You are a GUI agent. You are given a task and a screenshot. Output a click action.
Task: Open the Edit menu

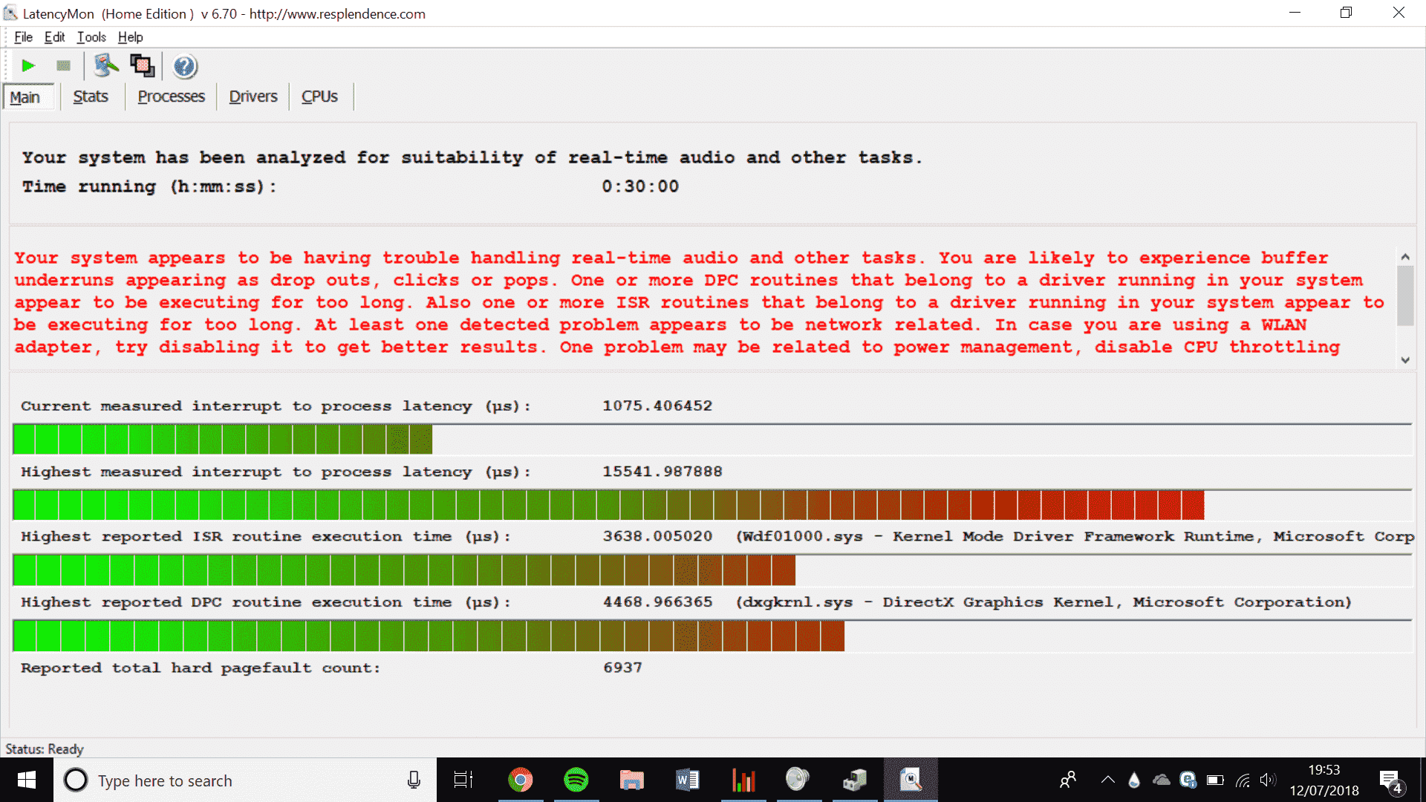coord(54,37)
